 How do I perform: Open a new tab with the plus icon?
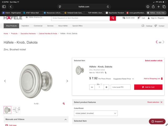pyautogui.click(x=159, y=7)
